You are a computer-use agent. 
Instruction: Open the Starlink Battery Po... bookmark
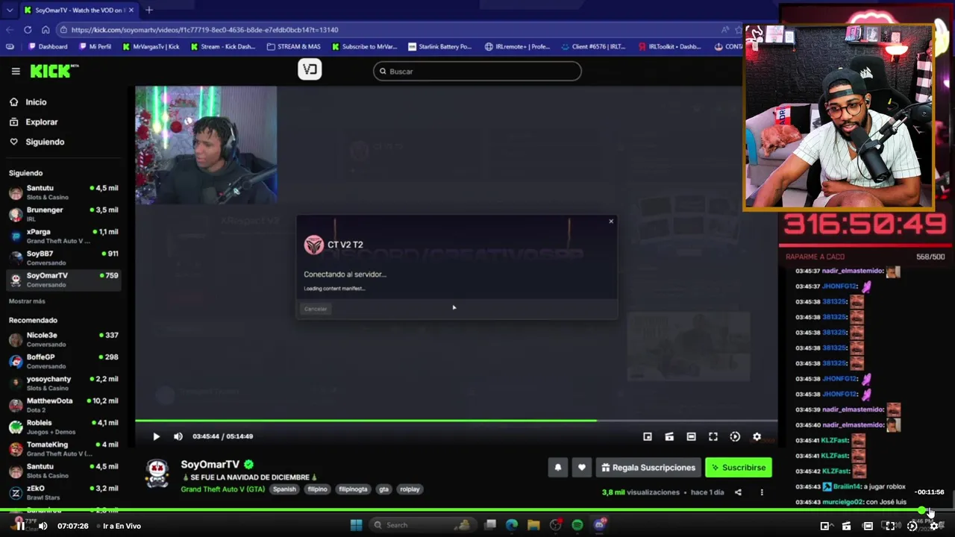coord(439,46)
